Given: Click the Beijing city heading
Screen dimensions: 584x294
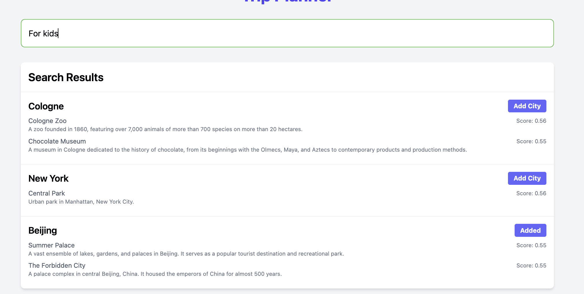Looking at the screenshot, I should pos(42,230).
